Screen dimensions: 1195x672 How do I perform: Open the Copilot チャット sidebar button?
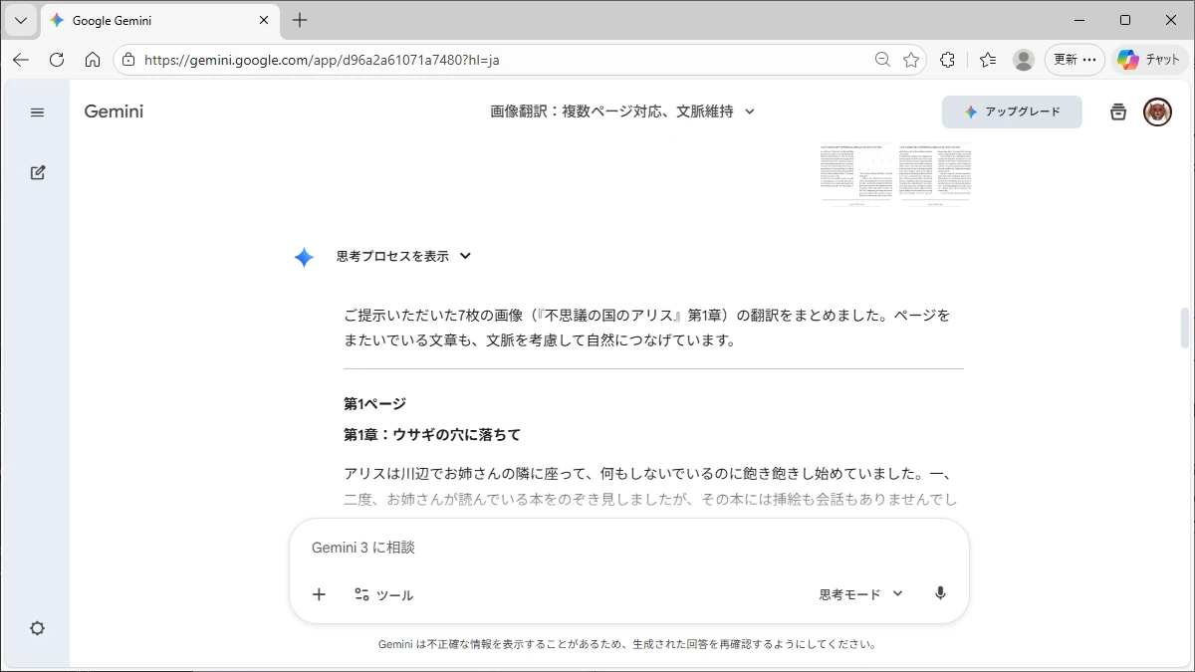point(1149,60)
